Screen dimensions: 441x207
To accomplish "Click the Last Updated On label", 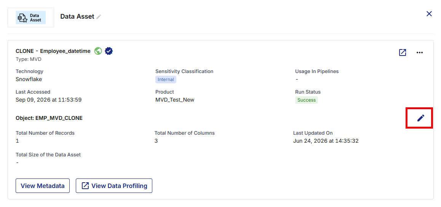I will (x=313, y=133).
